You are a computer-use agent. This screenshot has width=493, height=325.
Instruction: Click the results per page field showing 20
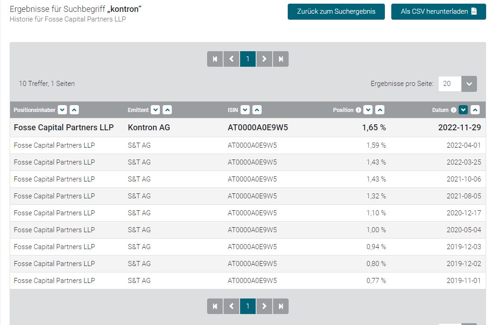(x=450, y=84)
